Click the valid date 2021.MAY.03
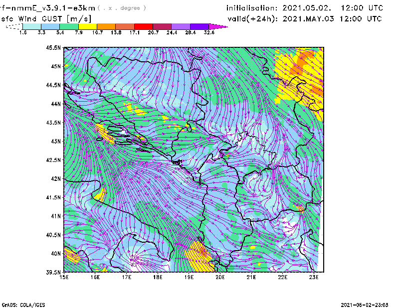The width and height of the screenshot is (399, 308). 308,19
